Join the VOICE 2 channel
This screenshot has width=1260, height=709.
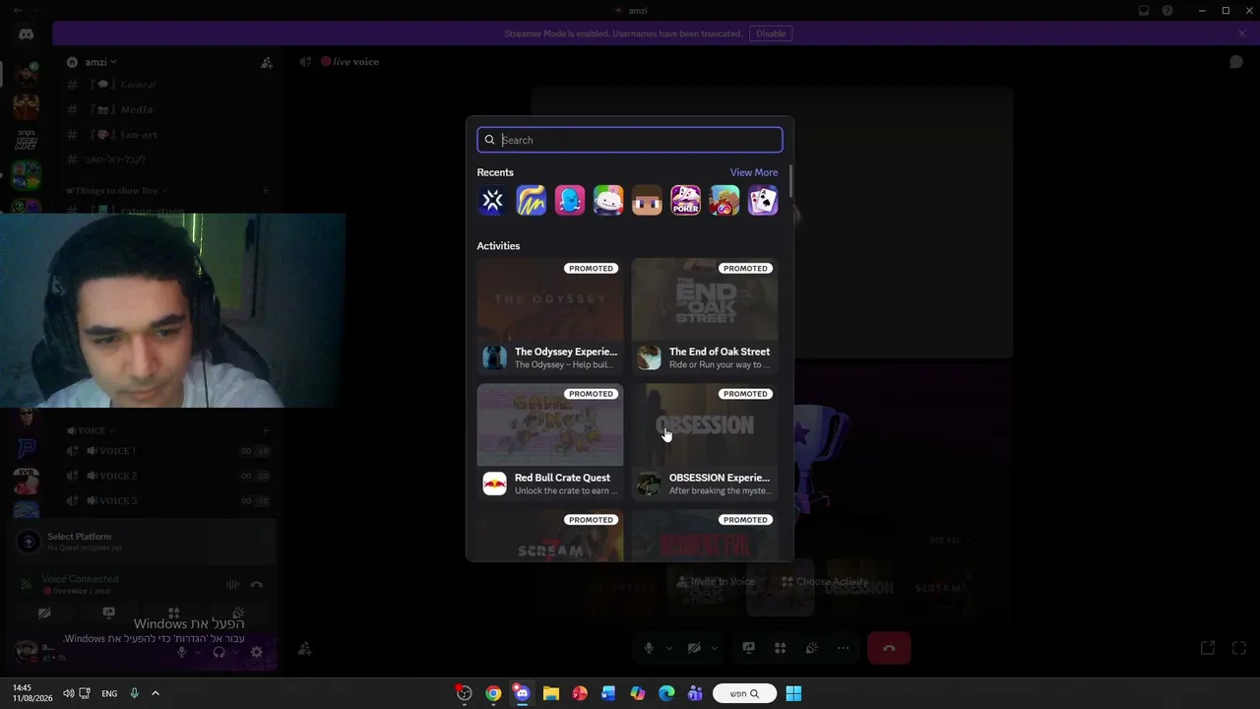click(165, 476)
